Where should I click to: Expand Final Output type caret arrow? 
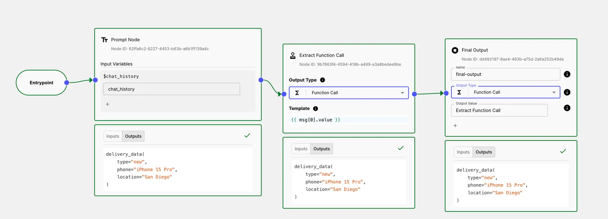554,92
